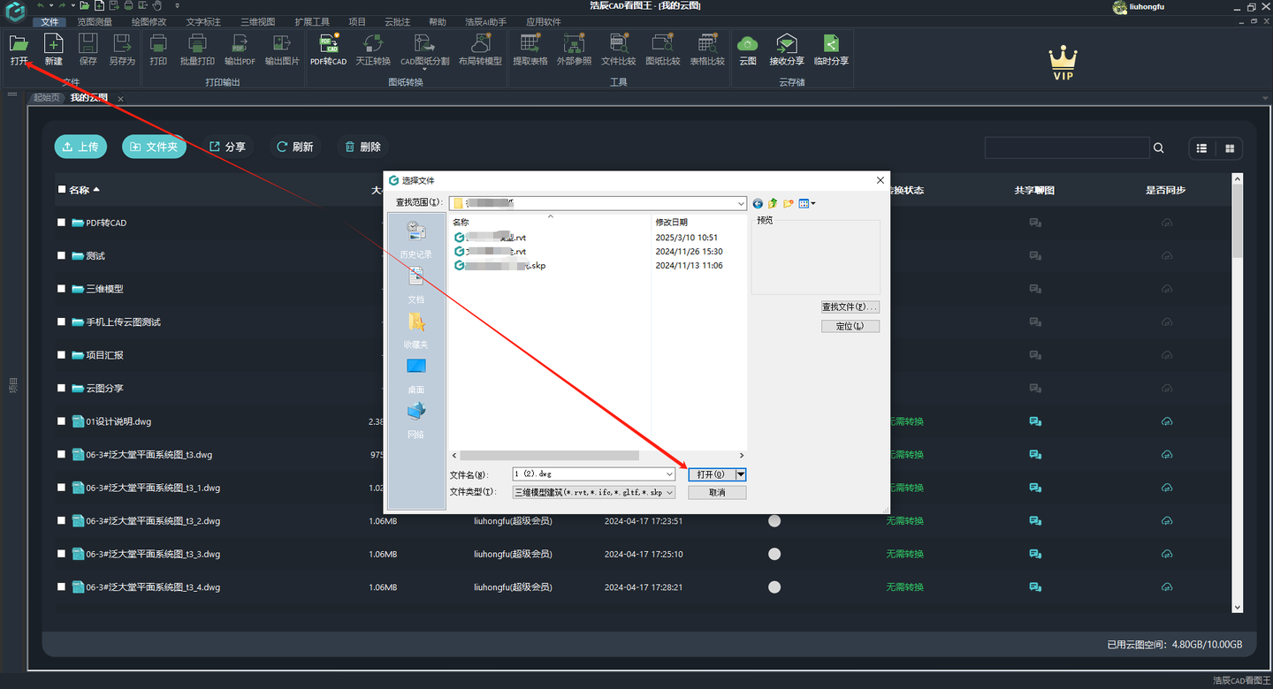Check the 云图分享 folder checkbox
Viewport: 1273px width, 689px height.
tap(62, 388)
